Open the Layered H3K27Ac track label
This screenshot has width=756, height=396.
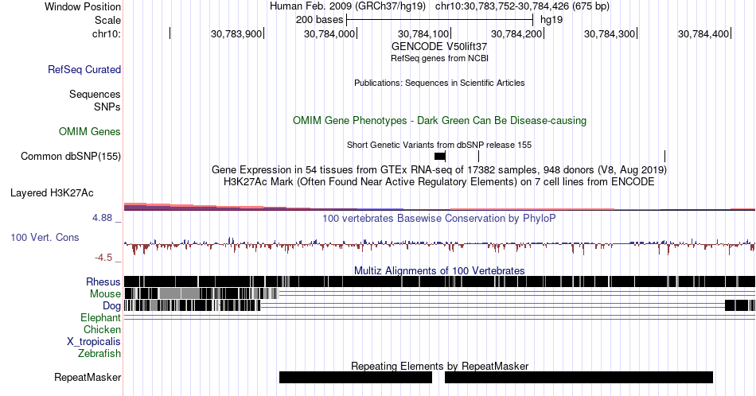(52, 192)
